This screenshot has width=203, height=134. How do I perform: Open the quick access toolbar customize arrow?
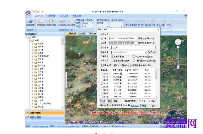pos(42,11)
